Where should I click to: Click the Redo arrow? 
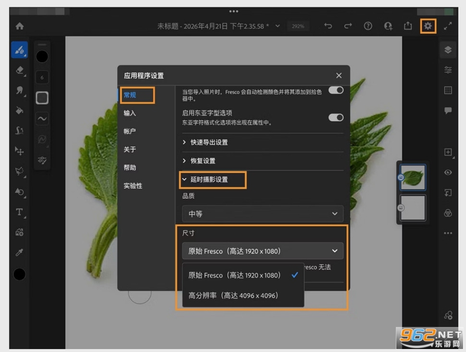coord(348,26)
